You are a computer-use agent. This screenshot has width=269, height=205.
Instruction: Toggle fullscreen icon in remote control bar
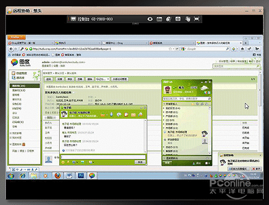tap(196, 19)
